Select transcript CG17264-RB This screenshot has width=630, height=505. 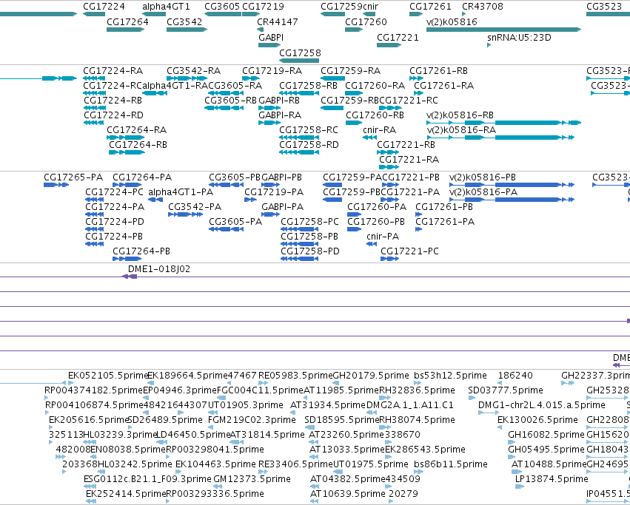click(x=127, y=152)
